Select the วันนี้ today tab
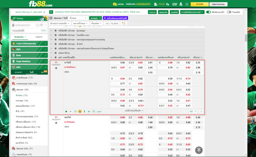 (x=31, y=72)
